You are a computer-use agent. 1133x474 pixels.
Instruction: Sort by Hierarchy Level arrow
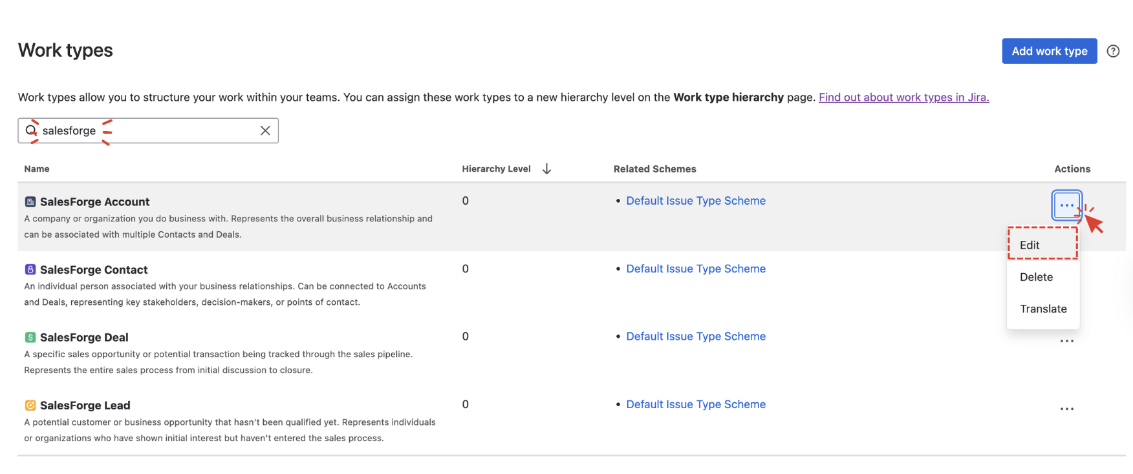click(546, 169)
